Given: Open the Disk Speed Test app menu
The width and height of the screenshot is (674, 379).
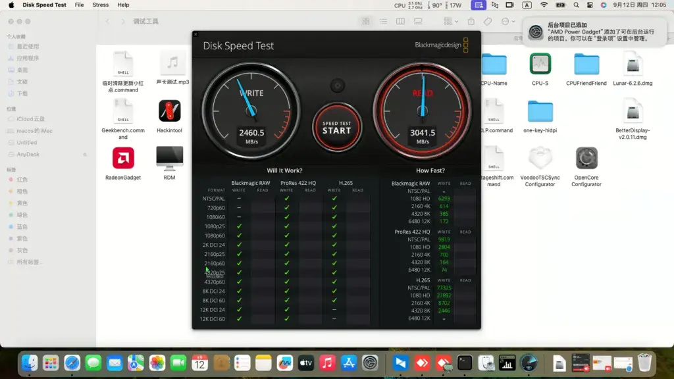Looking at the screenshot, I should (44, 5).
